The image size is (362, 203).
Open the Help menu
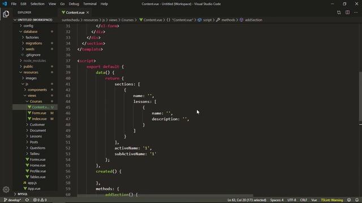(104, 4)
